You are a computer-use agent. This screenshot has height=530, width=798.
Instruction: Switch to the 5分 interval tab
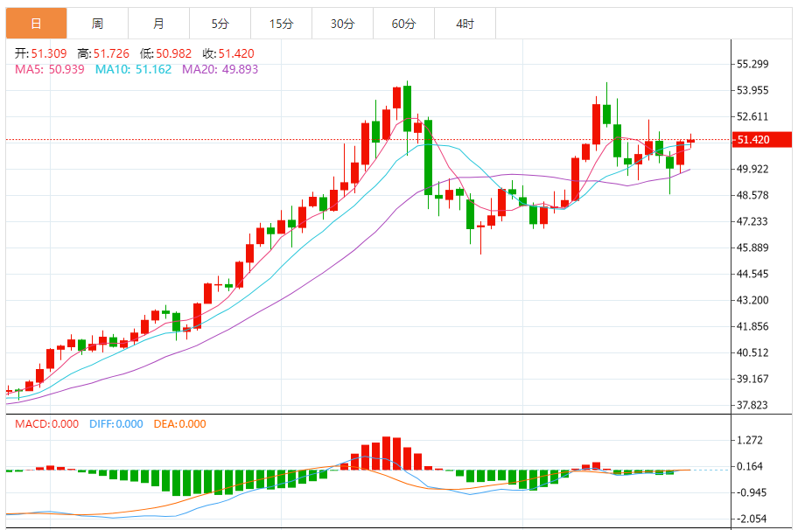point(220,24)
